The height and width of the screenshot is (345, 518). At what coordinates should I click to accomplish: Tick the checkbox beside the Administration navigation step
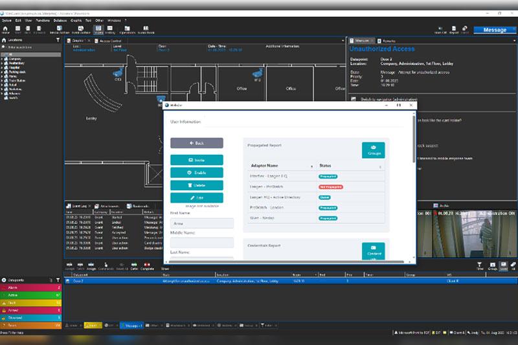(x=353, y=99)
